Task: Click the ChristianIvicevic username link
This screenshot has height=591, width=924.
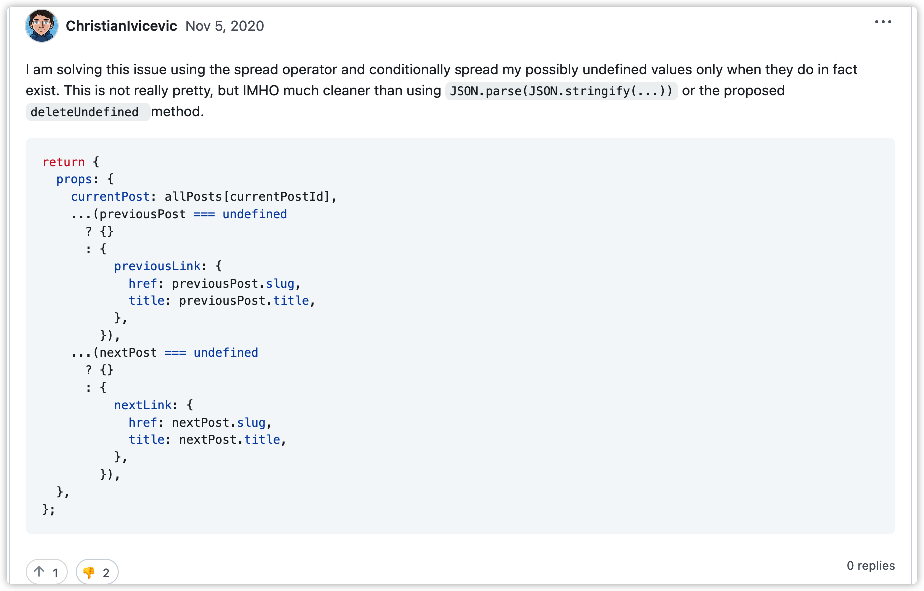Action: tap(121, 26)
